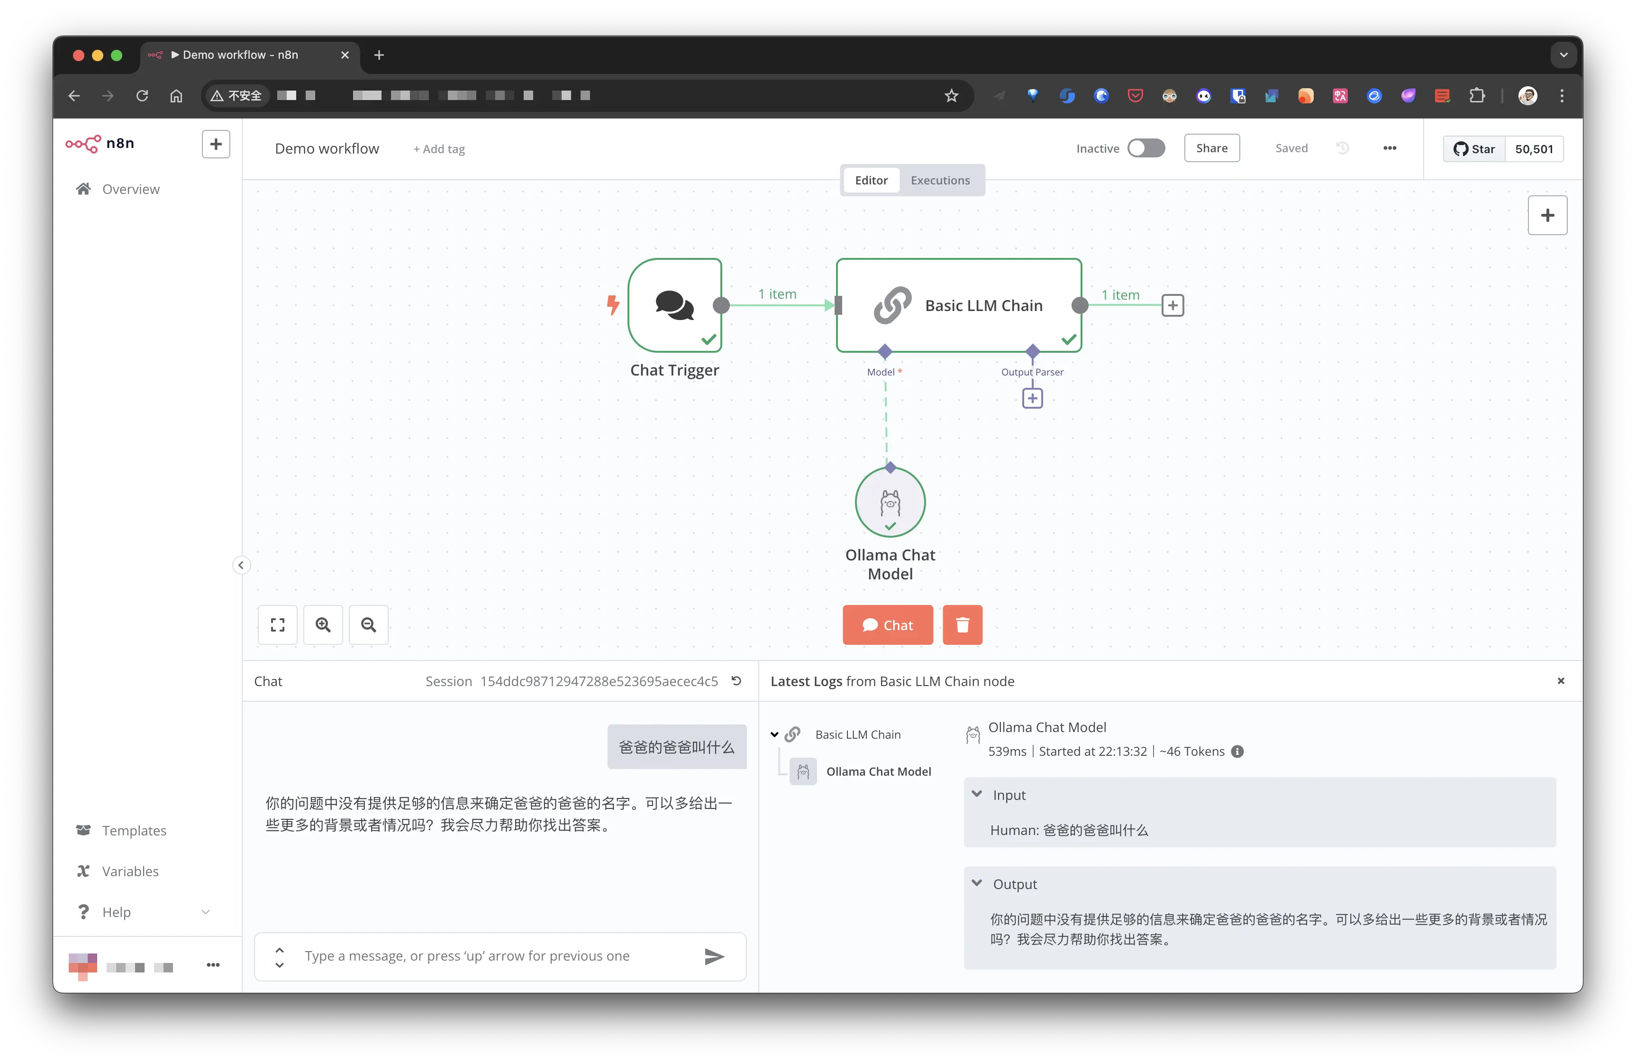
Task: Collapse Basic LLM Chain tree item
Action: tap(775, 734)
